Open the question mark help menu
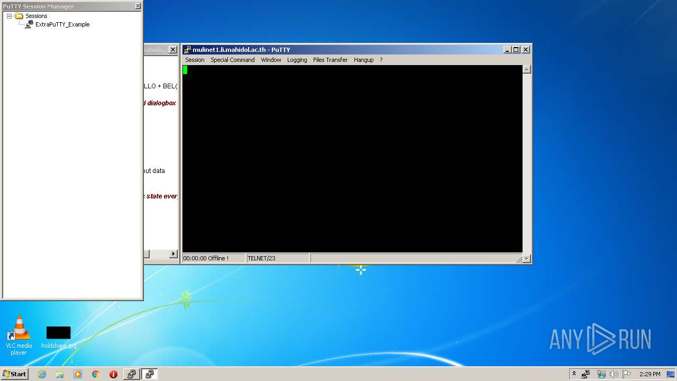Screen dimensions: 677x381 [x=381, y=60]
